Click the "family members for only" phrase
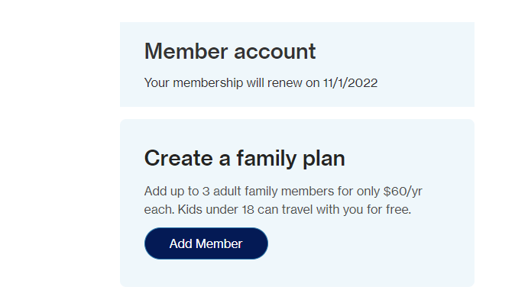This screenshot has width=528, height=303. [313, 192]
